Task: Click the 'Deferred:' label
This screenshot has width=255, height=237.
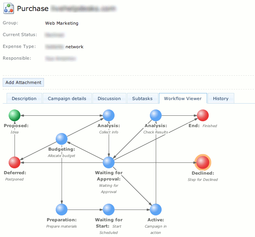Action: [15, 173]
